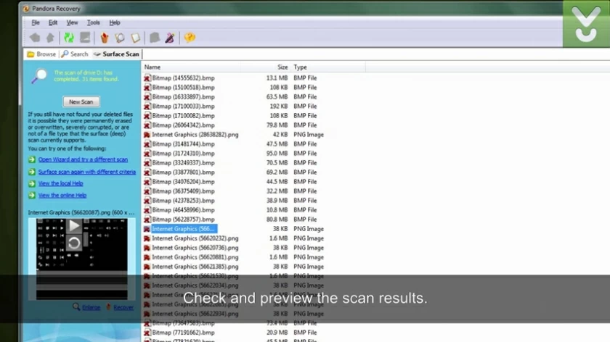Select the Surface Scan tab
Image resolution: width=610 pixels, height=342 pixels.
coord(116,54)
